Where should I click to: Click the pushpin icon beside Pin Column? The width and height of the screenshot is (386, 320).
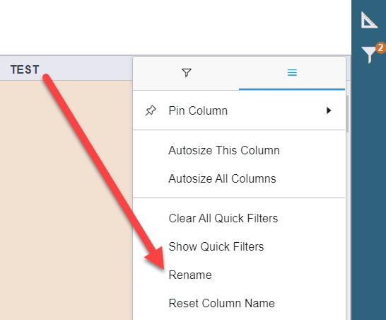[151, 110]
